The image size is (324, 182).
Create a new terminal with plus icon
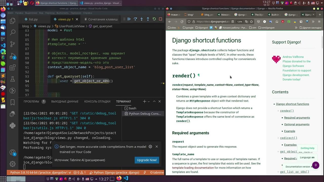point(145,101)
